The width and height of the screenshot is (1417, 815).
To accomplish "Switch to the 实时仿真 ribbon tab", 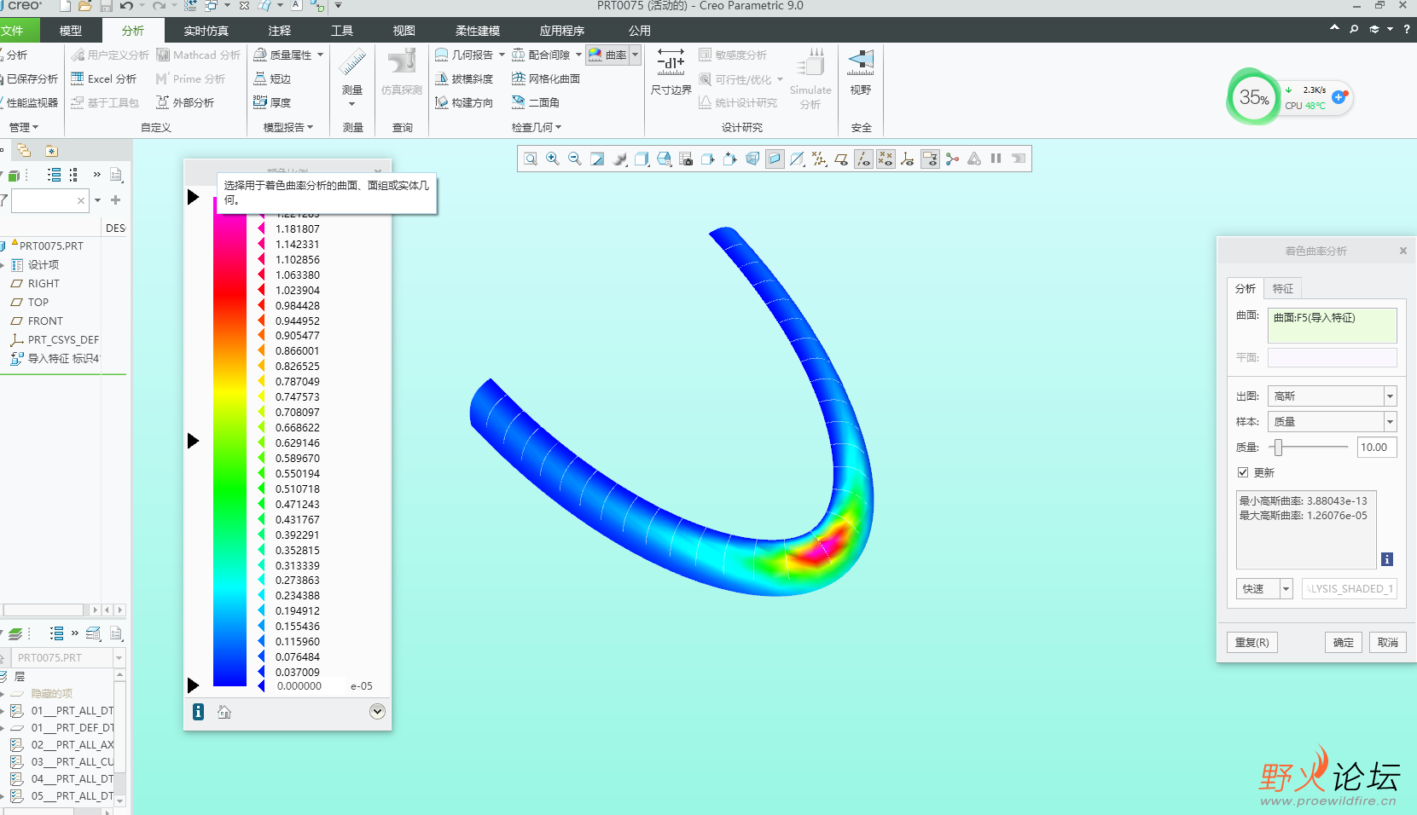I will coord(206,31).
